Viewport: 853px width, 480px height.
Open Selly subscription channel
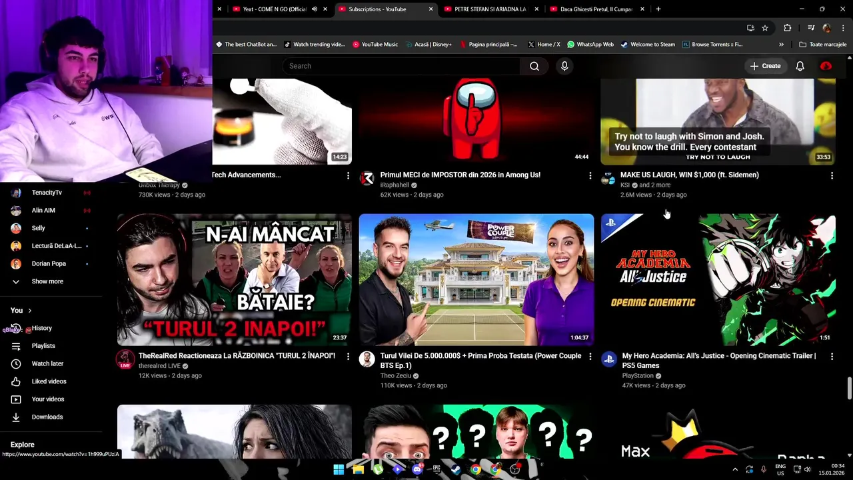click(x=39, y=228)
